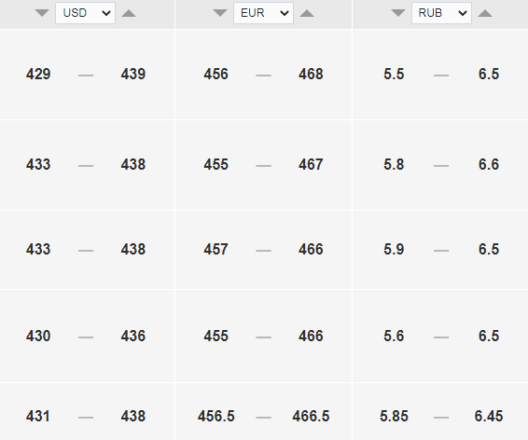Screen dimensions: 528x440
Task: Select EUR sell rate 468
Action: pyautogui.click(x=311, y=74)
